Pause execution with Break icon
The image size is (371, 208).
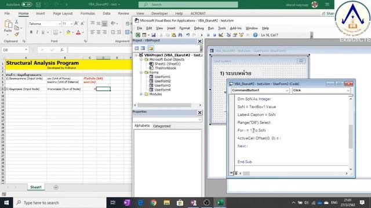tap(208, 35)
